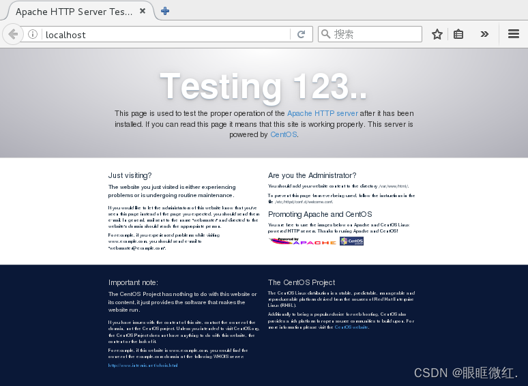Close the Apache HTTP Server Test tab
The image size is (528, 386).
(143, 11)
